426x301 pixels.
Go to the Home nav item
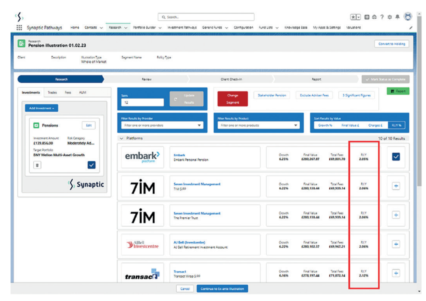(74, 28)
